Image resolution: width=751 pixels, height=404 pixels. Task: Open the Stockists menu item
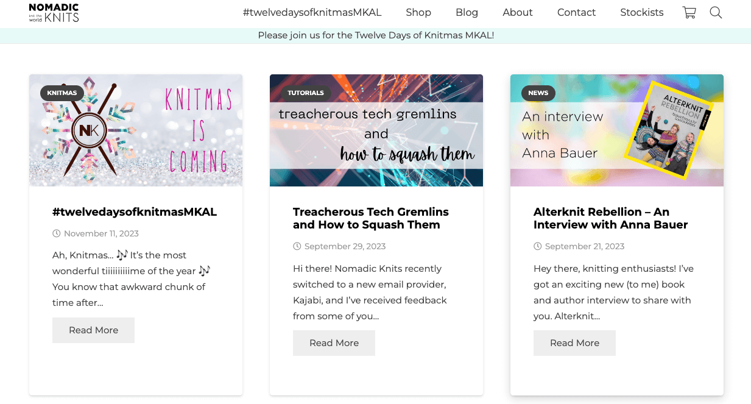(642, 12)
